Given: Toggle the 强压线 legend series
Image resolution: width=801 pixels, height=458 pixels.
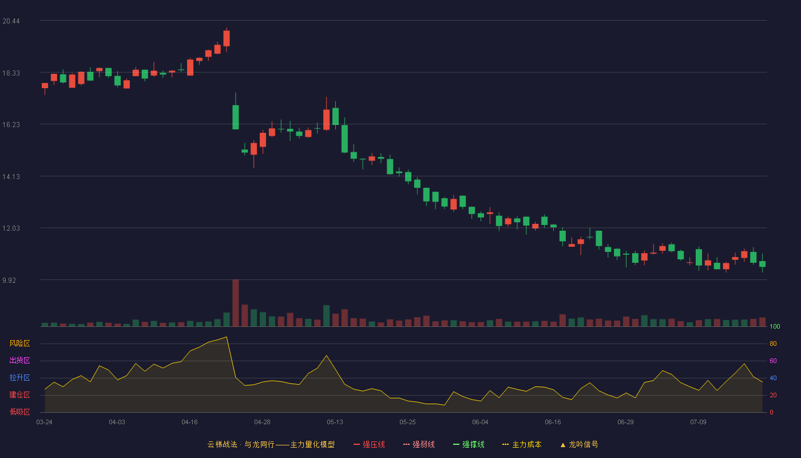Looking at the screenshot, I should (x=369, y=444).
